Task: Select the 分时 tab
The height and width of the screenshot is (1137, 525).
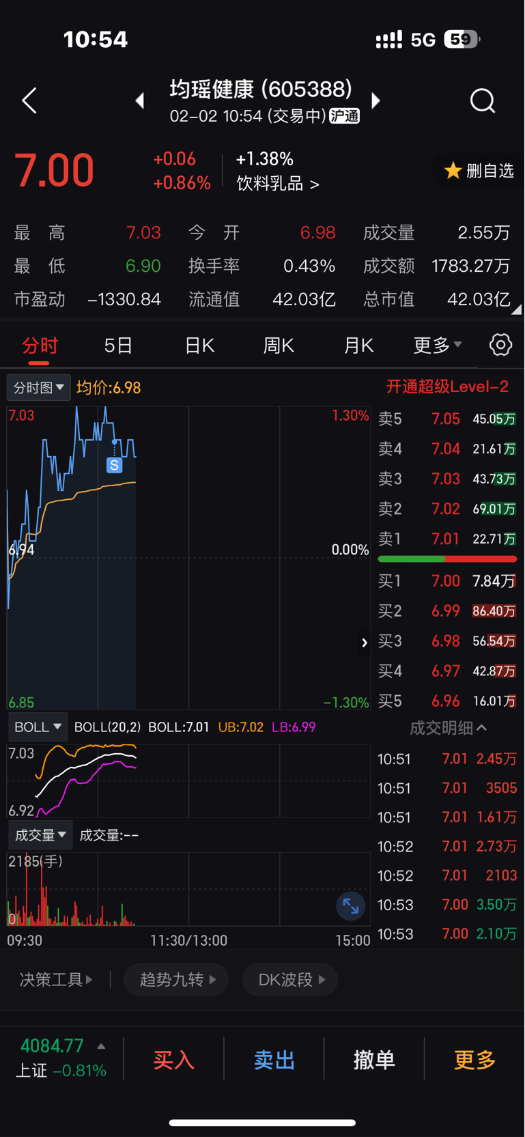Action: click(40, 345)
